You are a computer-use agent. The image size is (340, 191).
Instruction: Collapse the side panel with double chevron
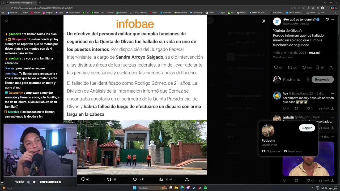pyautogui.click(x=264, y=21)
